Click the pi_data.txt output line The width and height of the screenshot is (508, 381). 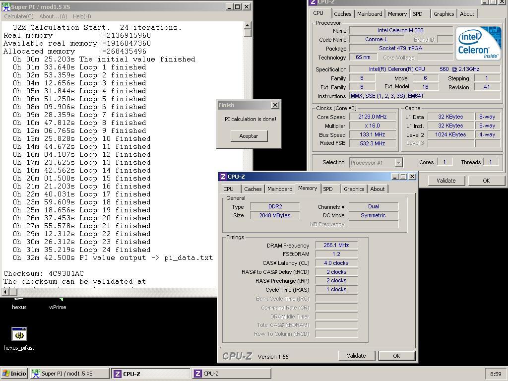pos(113,258)
